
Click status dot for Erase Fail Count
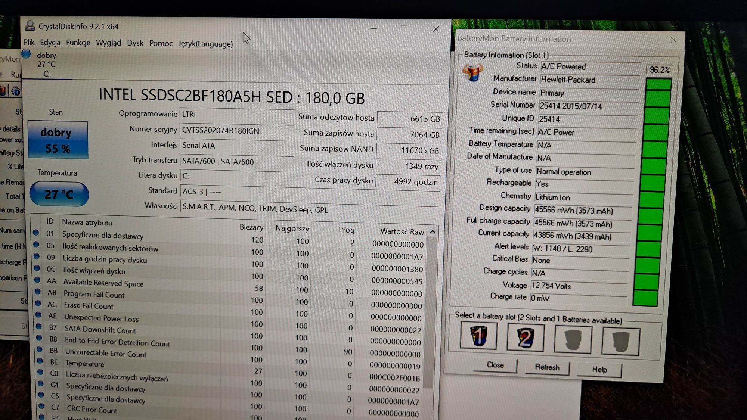pos(38,303)
